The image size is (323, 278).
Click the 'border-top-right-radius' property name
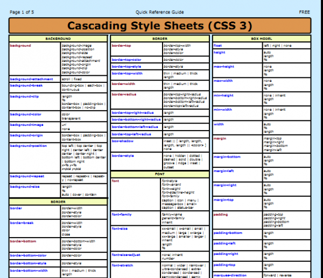pos(132,112)
